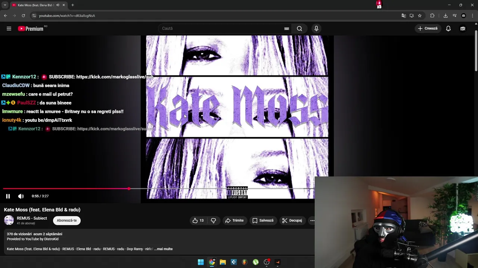Open Chrome profile avatar
This screenshot has height=268, width=478.
click(x=463, y=16)
